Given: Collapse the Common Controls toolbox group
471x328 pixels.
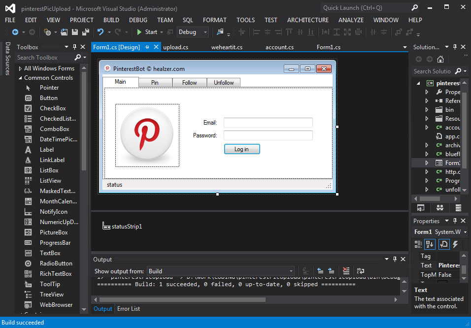Looking at the screenshot, I should (x=20, y=78).
